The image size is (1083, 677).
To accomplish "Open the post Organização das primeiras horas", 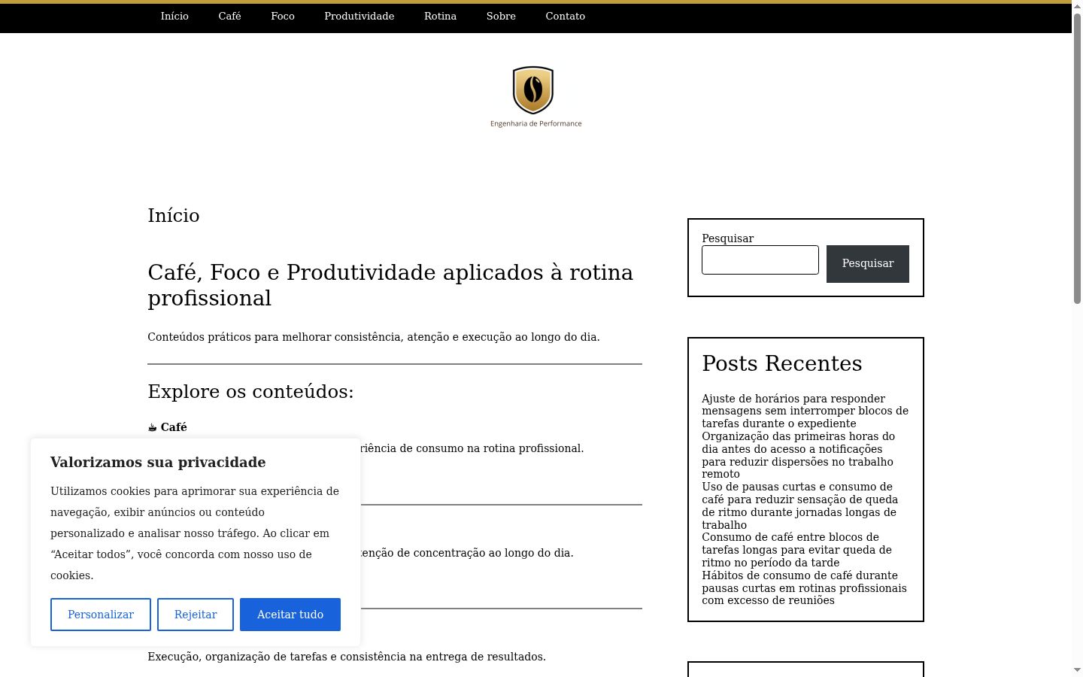I will tap(798, 455).
